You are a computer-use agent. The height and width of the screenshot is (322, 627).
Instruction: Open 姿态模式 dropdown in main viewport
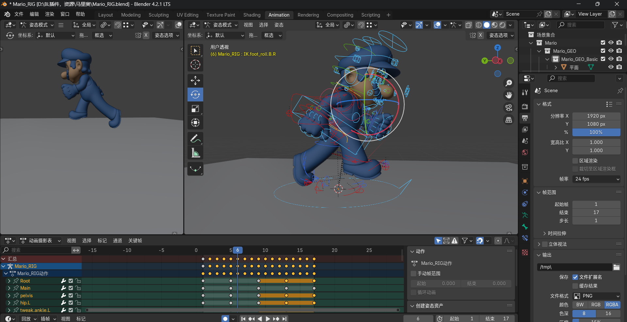point(221,25)
